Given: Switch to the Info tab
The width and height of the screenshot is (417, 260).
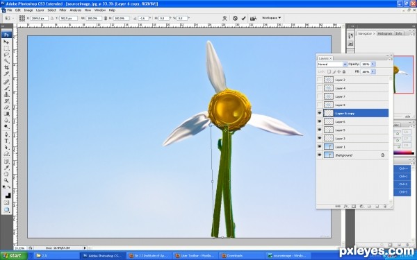Looking at the screenshot, I should pos(399,33).
